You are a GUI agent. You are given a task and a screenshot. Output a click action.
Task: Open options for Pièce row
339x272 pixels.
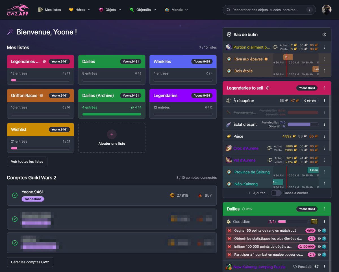(324, 136)
